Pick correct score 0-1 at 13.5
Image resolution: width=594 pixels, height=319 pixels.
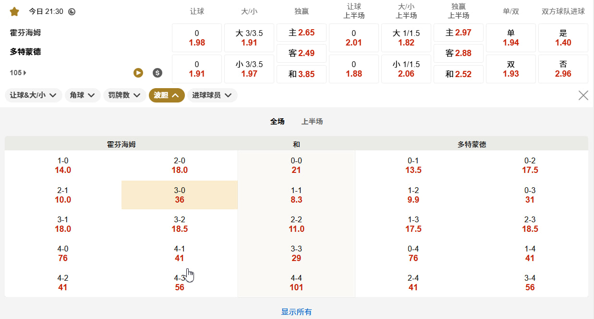click(x=413, y=165)
